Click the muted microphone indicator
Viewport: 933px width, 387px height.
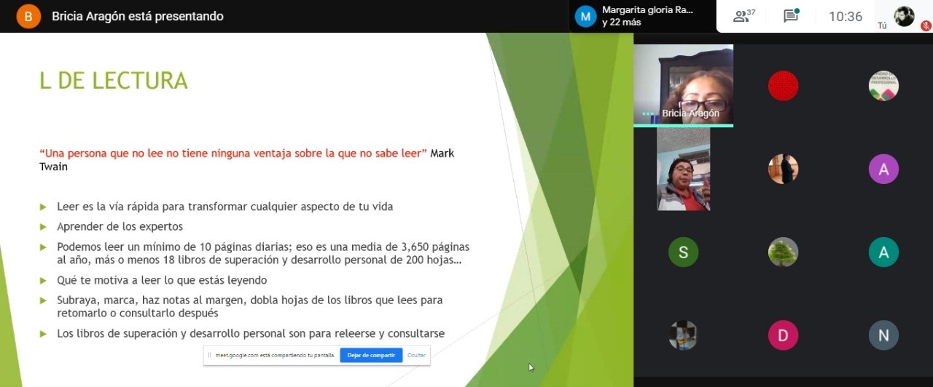926,24
